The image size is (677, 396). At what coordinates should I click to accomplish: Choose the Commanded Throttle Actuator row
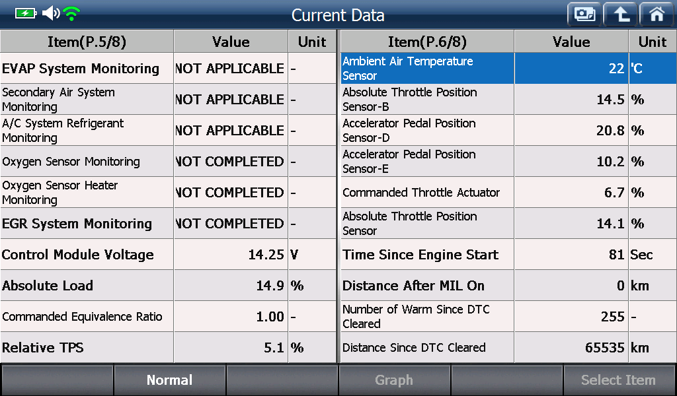[508, 192]
